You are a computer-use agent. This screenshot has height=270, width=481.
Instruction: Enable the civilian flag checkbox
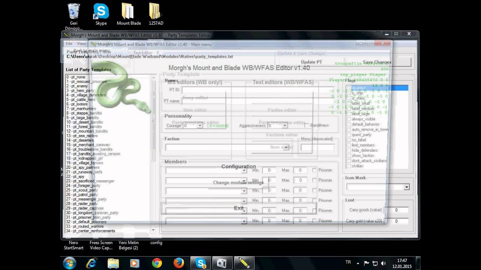coord(349,166)
